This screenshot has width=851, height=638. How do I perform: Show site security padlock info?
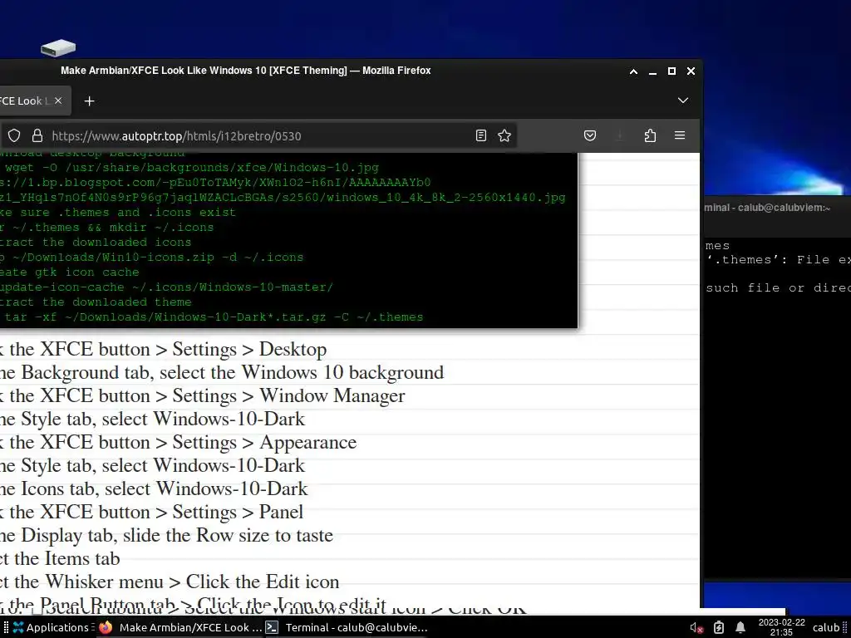[37, 135]
